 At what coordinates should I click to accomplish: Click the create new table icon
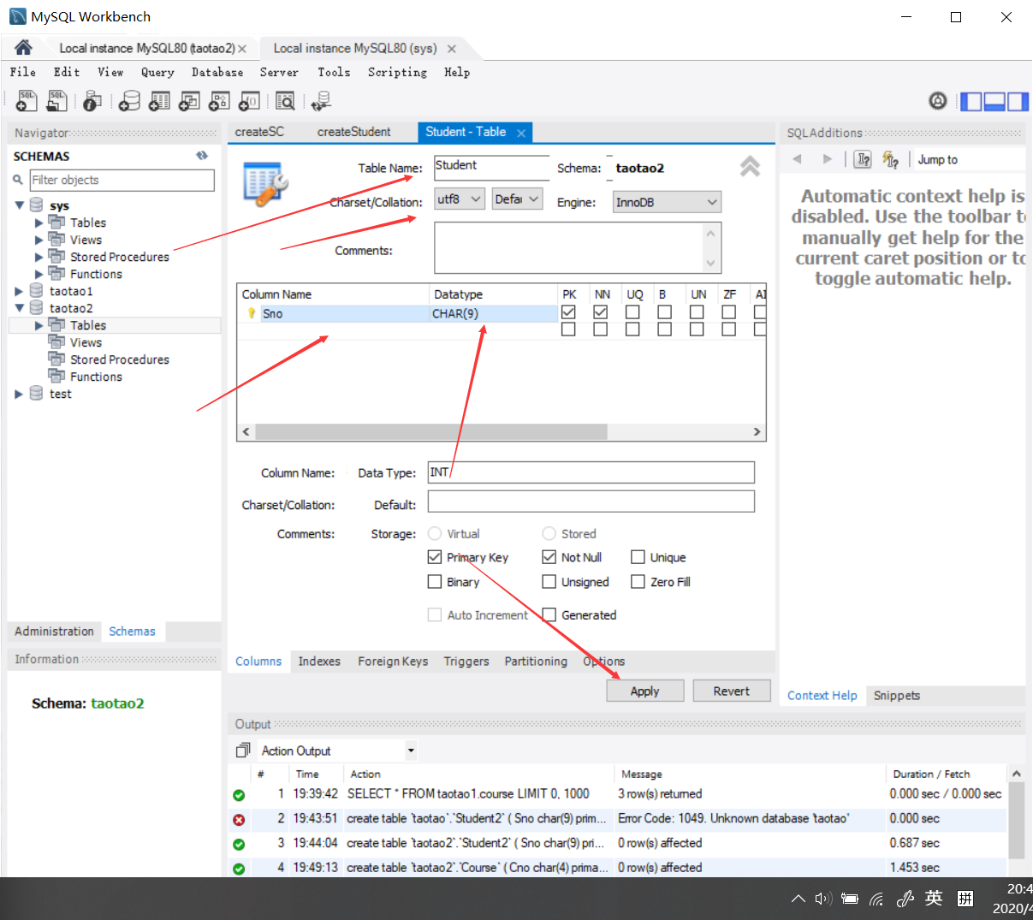pyautogui.click(x=159, y=102)
